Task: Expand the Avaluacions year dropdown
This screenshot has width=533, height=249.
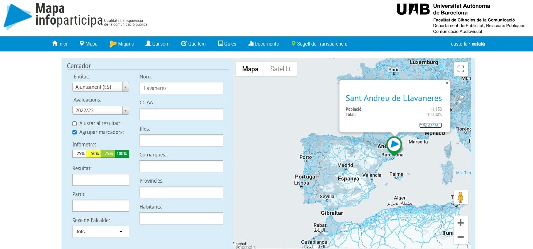Action: click(x=100, y=110)
